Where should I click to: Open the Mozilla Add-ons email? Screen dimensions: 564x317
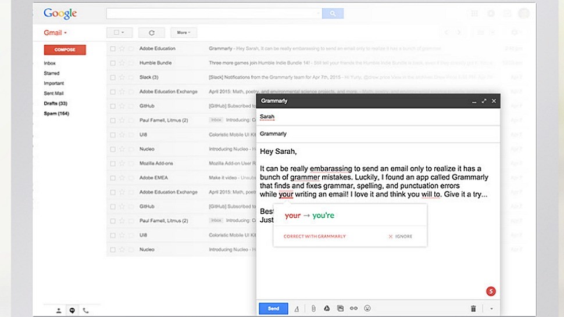(x=181, y=163)
